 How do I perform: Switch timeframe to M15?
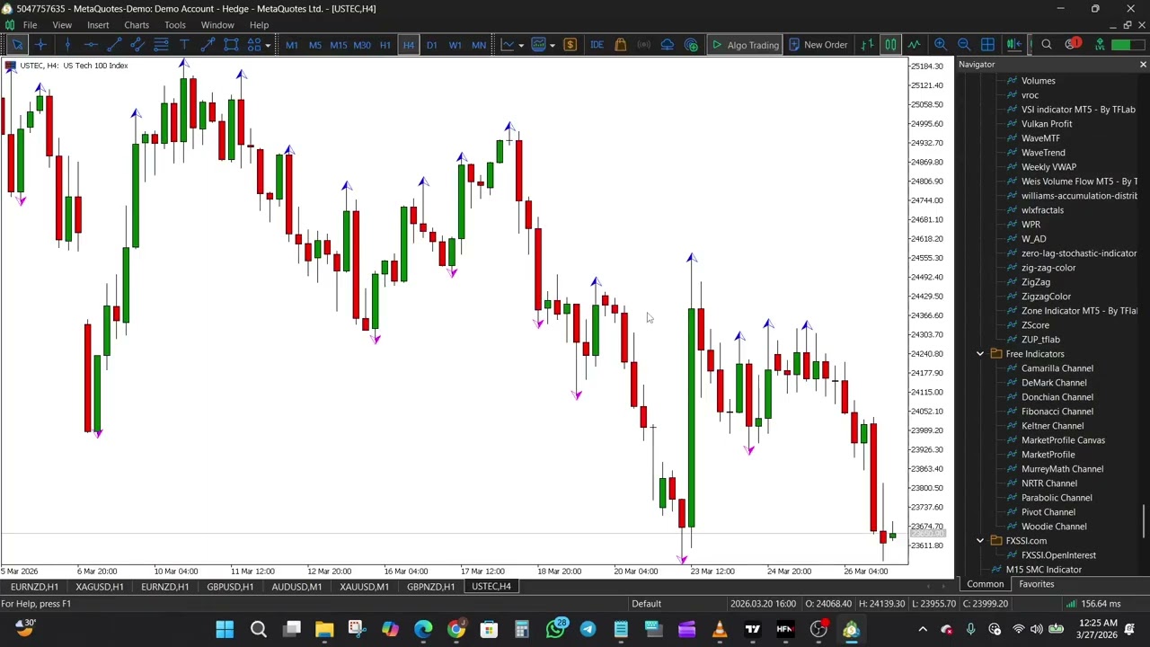pyautogui.click(x=338, y=45)
